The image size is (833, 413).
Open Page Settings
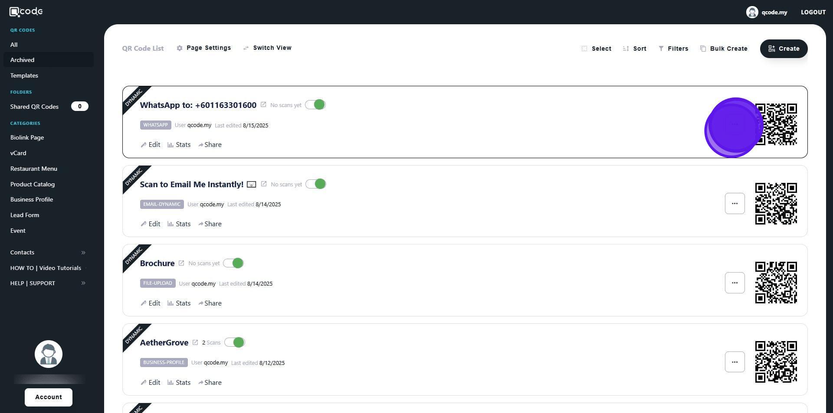pyautogui.click(x=204, y=48)
